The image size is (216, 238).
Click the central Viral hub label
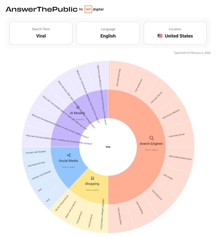point(108,147)
